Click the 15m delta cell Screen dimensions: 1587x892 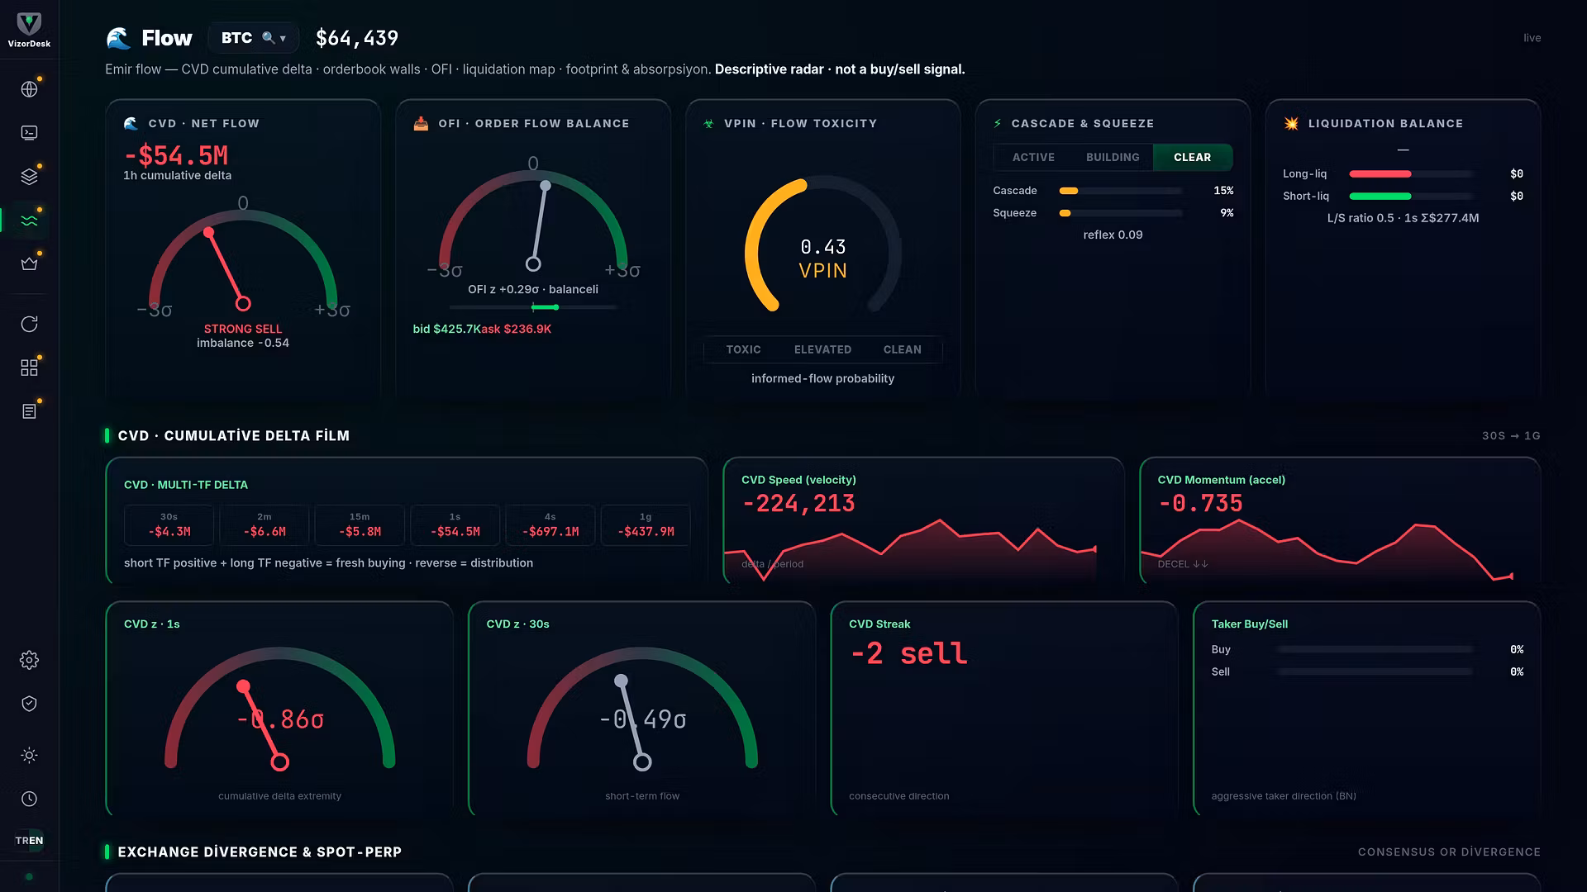[360, 525]
